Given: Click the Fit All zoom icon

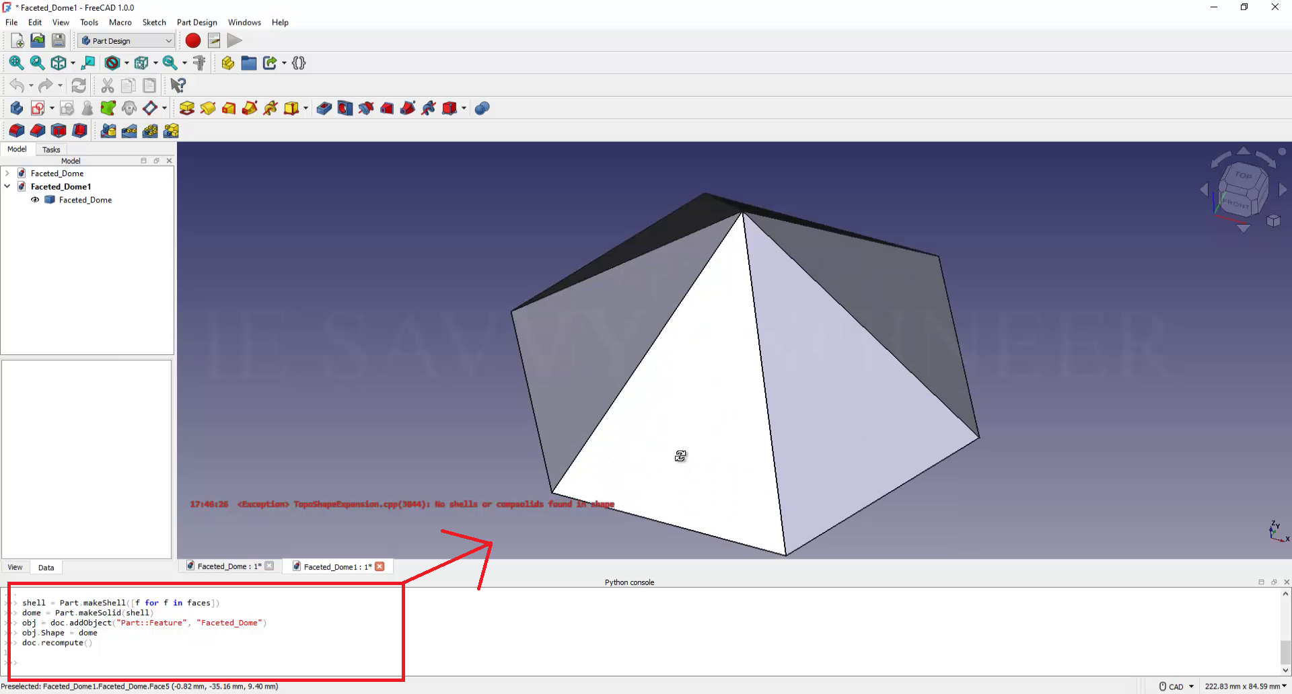Looking at the screenshot, I should [16, 63].
